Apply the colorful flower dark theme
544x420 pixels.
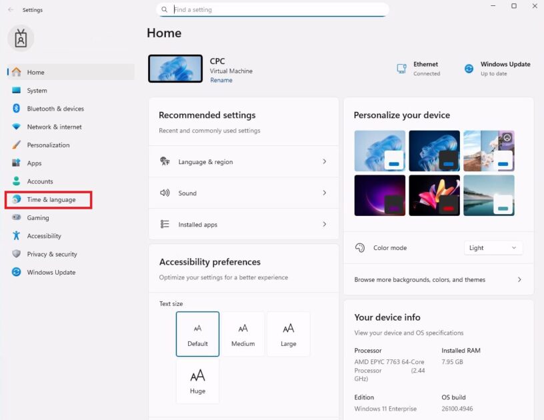[x=435, y=195]
